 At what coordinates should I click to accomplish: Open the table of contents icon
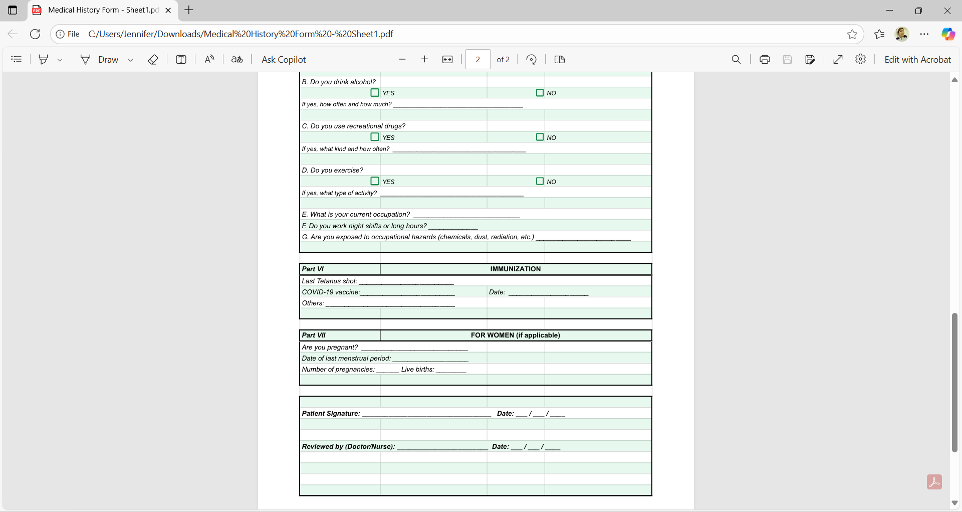click(17, 60)
